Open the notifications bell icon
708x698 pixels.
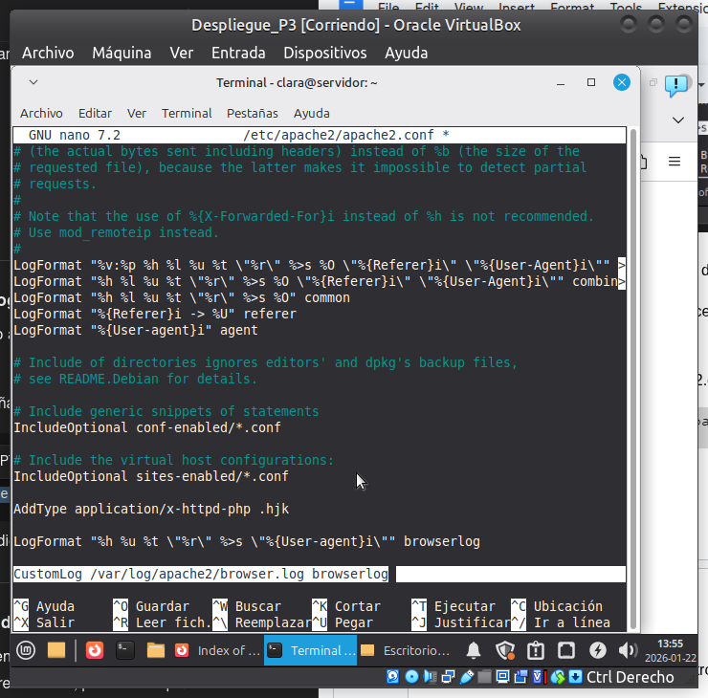pos(474,651)
